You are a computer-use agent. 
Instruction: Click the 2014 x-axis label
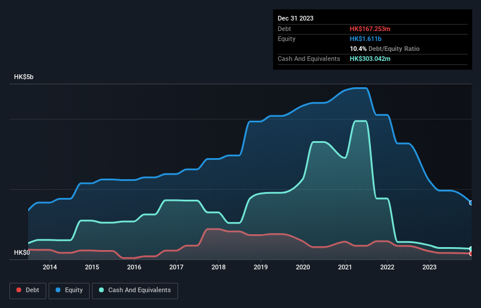coord(50,267)
